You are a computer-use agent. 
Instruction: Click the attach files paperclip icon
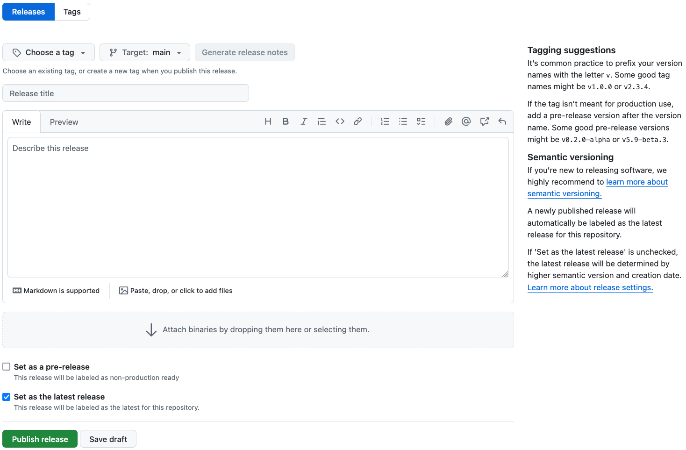[448, 121]
